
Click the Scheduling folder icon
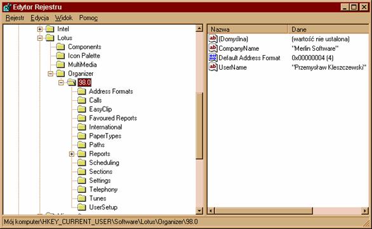tap(82, 162)
